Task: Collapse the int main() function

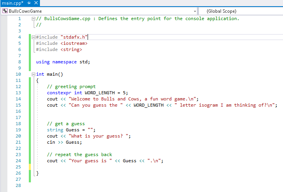Action: 33,74
